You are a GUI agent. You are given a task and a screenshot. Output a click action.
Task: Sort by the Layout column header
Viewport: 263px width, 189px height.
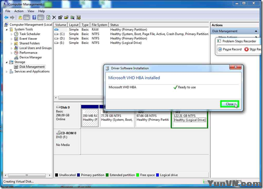coord(74,25)
